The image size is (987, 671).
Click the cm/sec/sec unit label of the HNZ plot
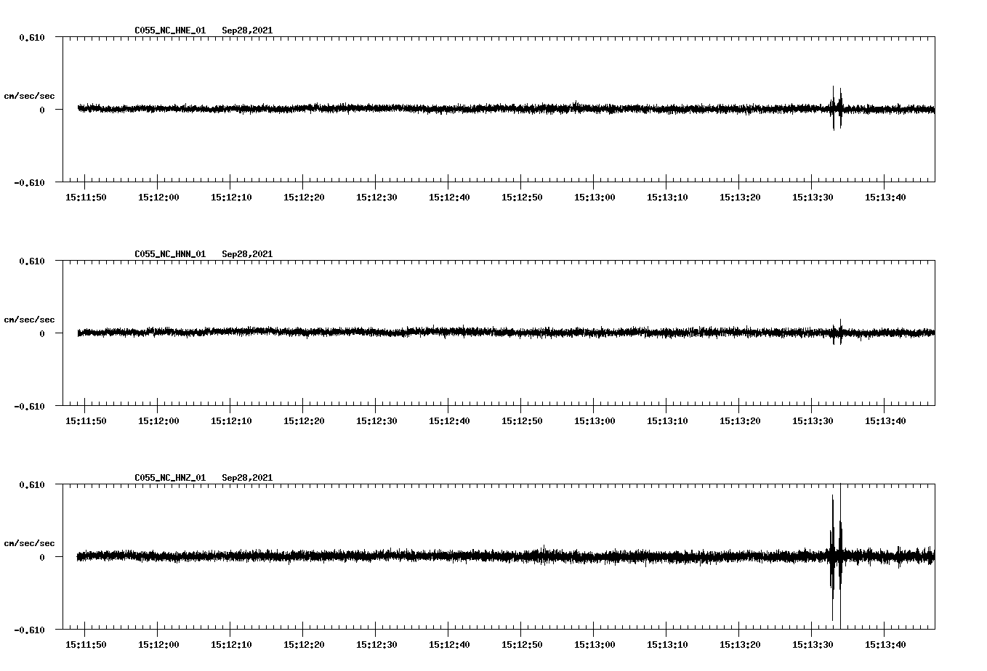click(29, 543)
